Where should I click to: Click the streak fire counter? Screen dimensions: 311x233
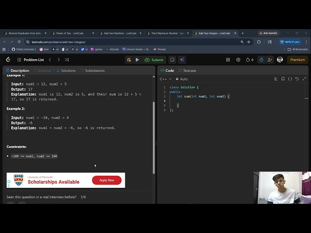(x=250, y=60)
